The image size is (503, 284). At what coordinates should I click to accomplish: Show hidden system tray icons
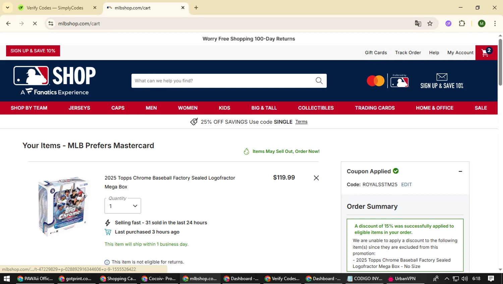(447, 279)
